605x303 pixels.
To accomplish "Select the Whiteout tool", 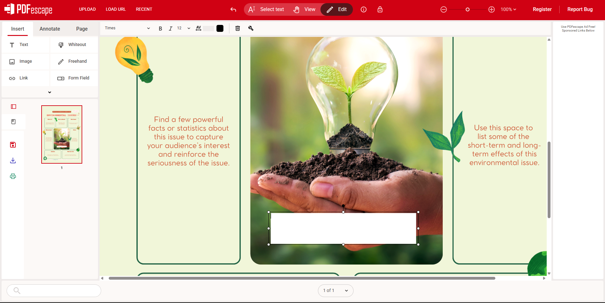I will [x=74, y=45].
